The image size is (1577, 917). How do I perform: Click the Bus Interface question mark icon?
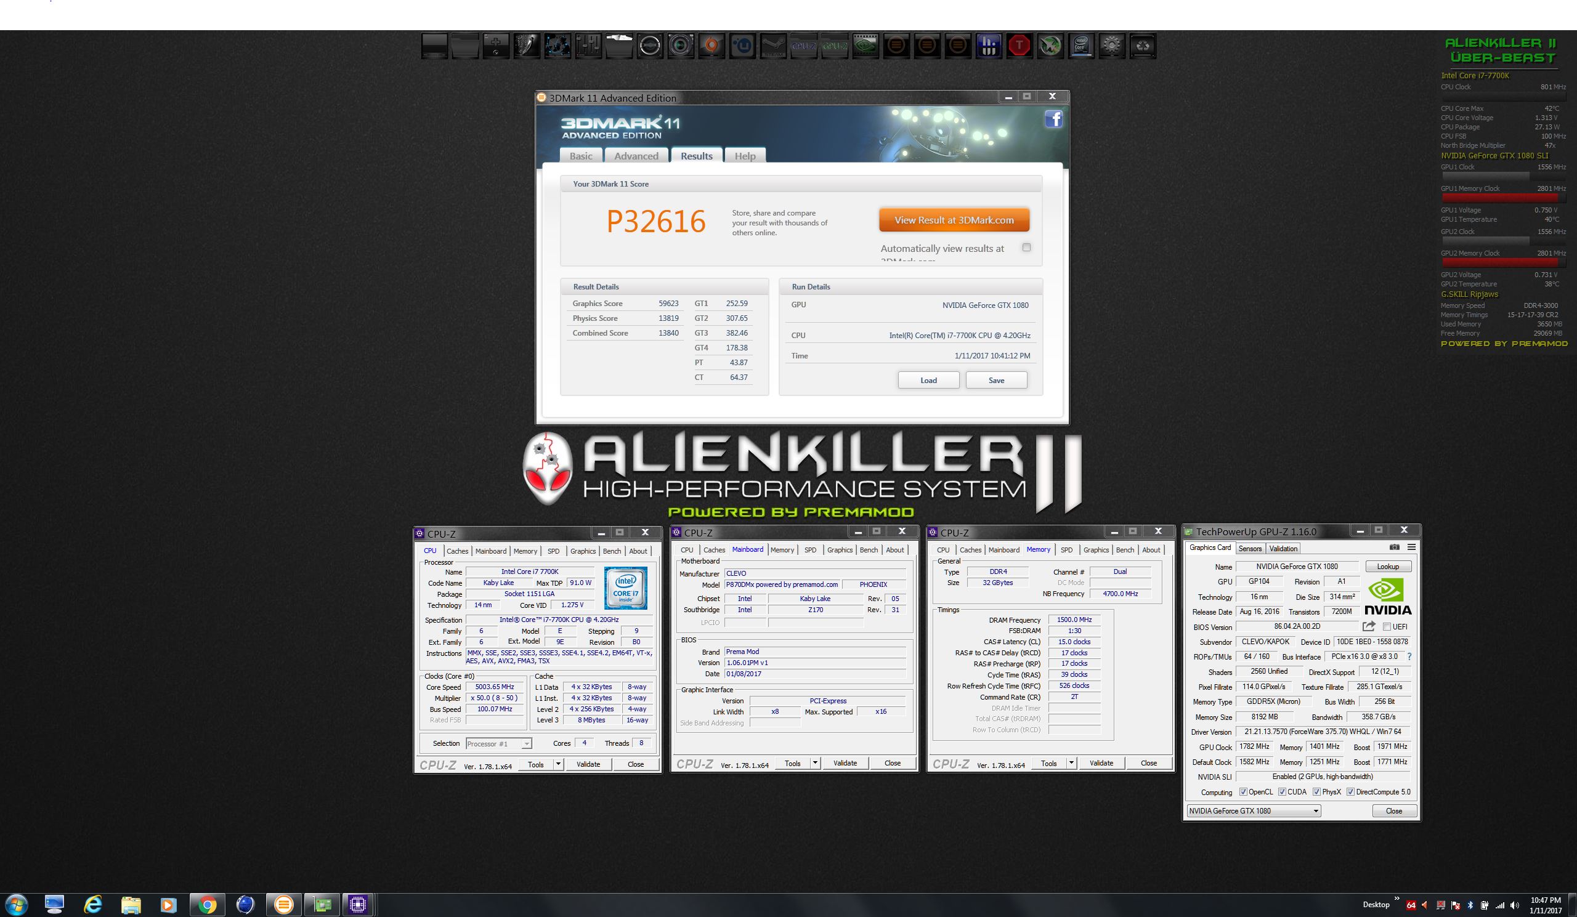click(1409, 656)
